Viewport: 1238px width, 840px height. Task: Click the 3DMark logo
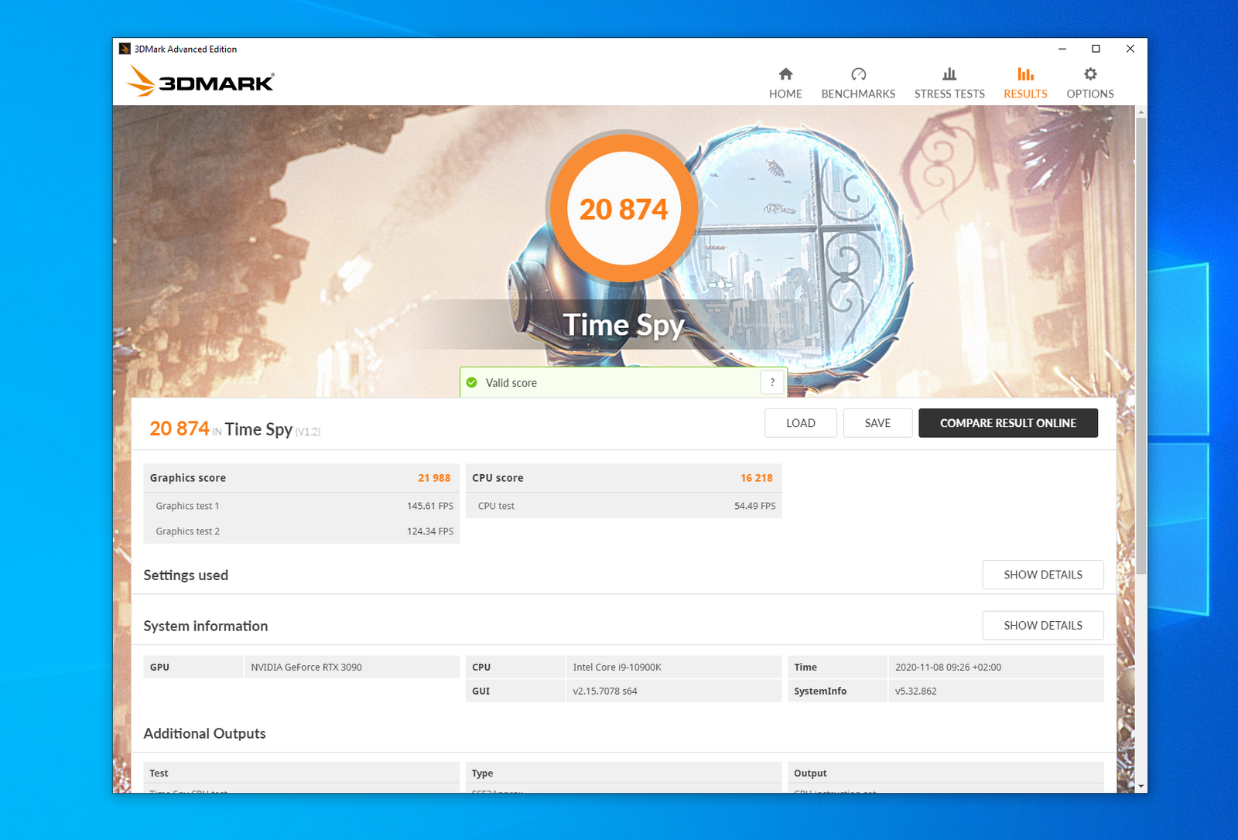pos(200,80)
